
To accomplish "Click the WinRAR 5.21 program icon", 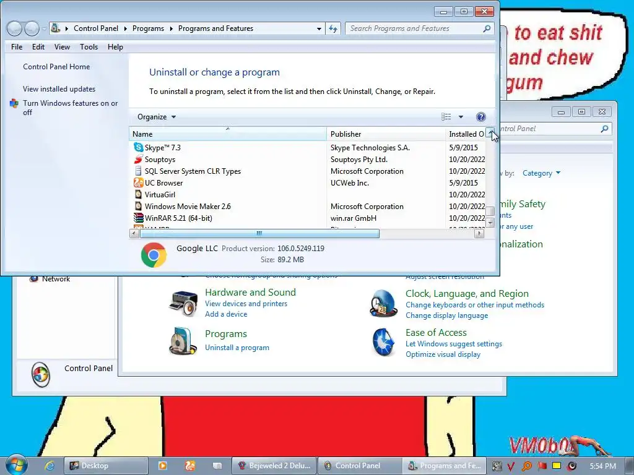I will pos(138,218).
